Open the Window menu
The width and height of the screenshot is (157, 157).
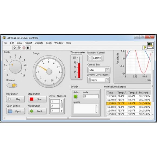click(59, 43)
